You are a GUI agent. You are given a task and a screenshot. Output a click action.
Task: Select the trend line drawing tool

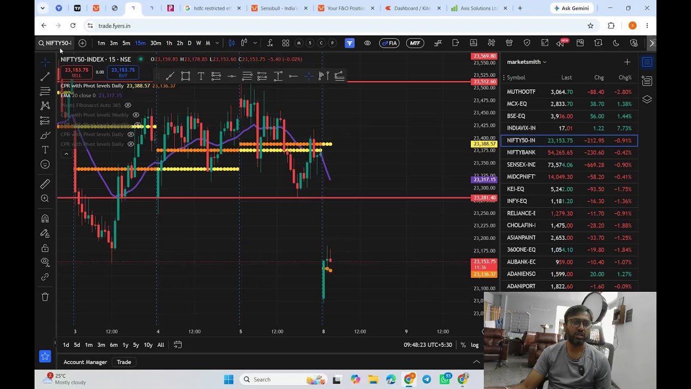(45, 77)
